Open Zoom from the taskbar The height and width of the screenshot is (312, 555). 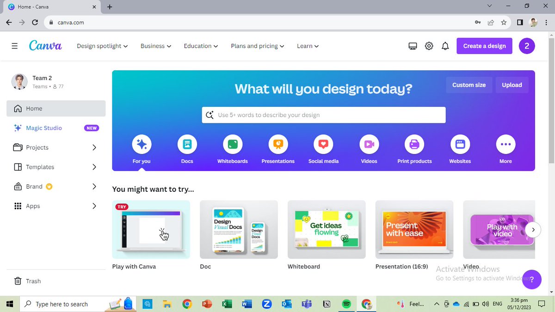click(x=266, y=304)
